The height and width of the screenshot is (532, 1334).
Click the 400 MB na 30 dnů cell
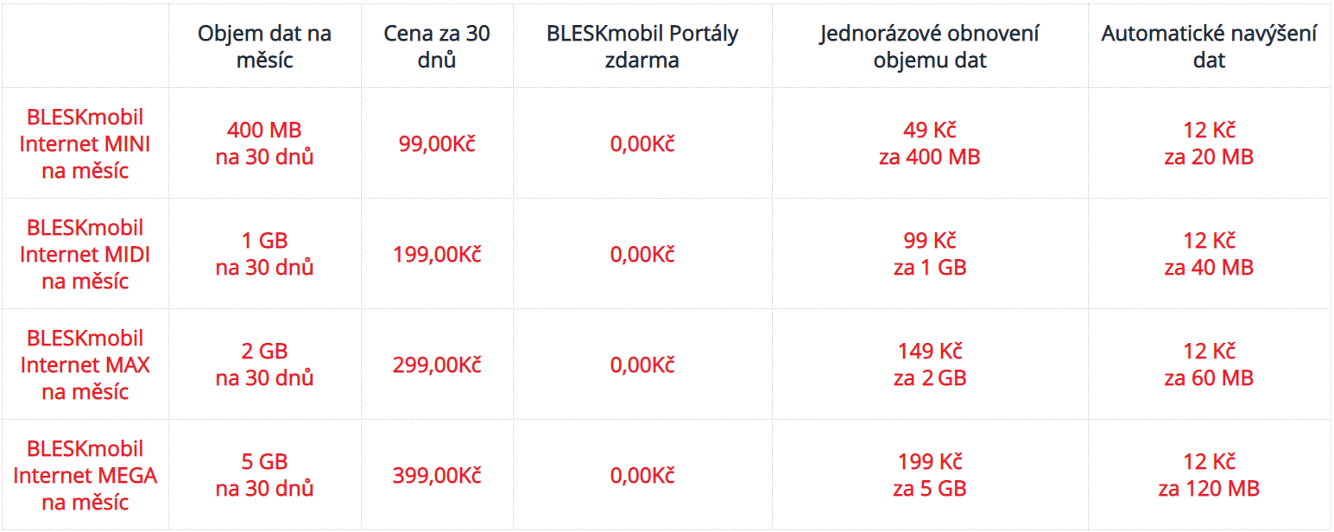(264, 143)
